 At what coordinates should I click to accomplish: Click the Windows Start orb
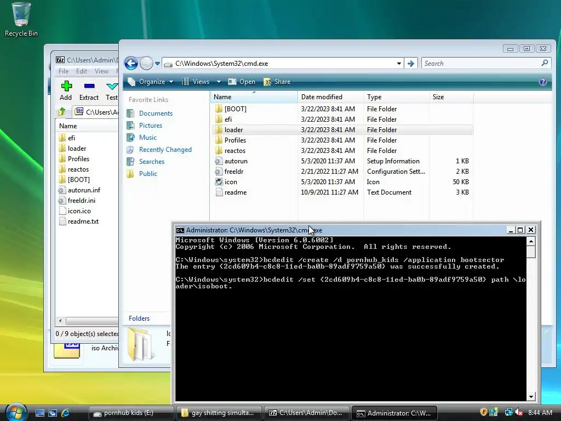(x=16, y=413)
